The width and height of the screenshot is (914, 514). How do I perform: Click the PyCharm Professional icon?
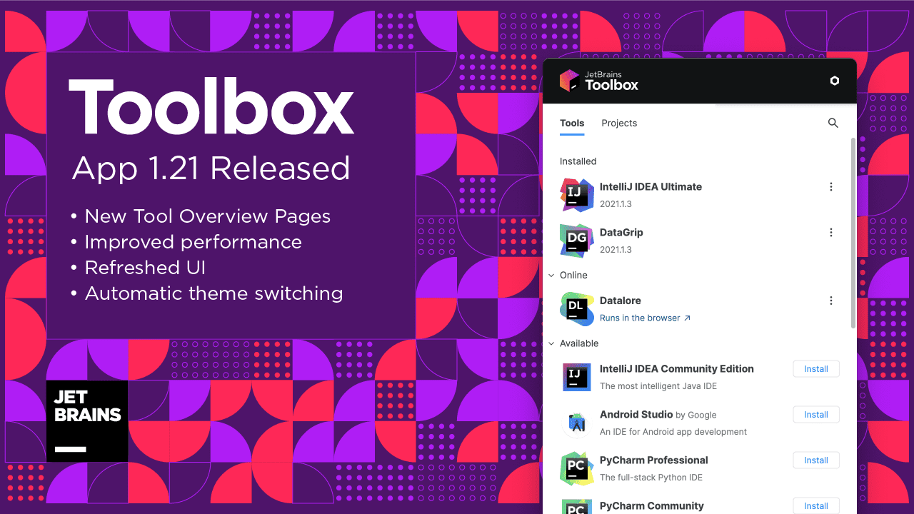(x=576, y=468)
